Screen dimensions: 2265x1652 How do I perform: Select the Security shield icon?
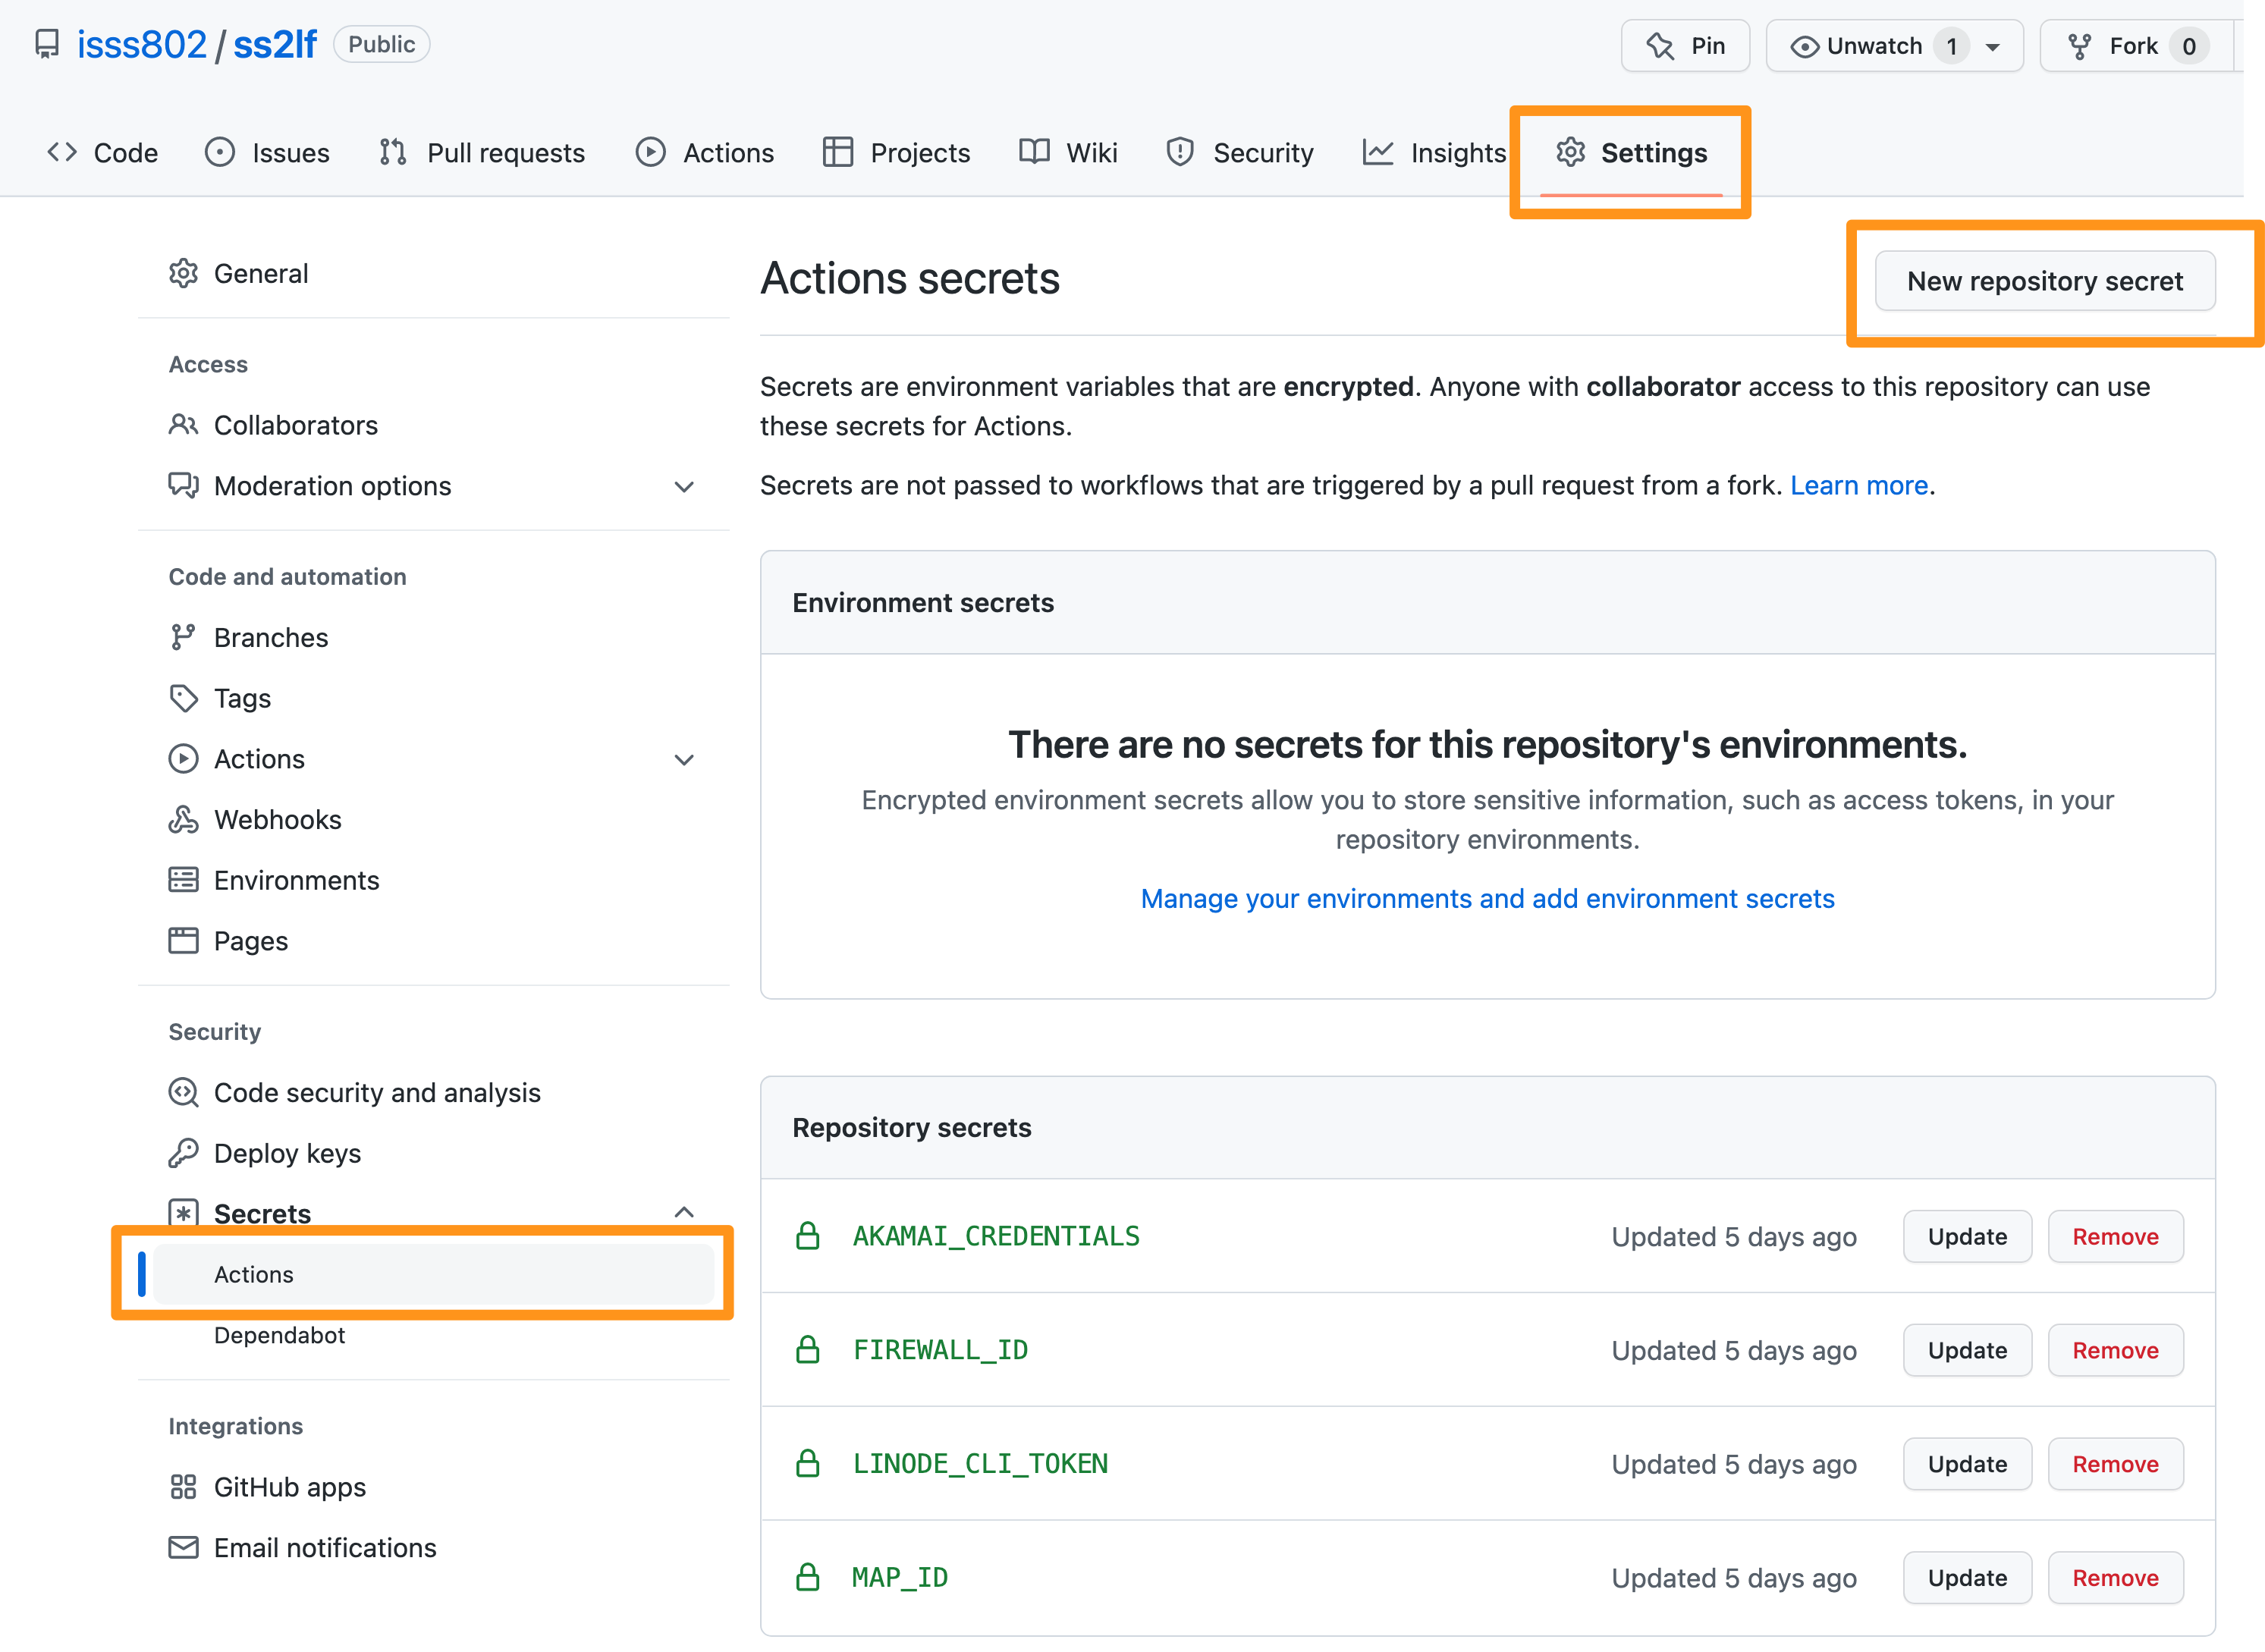1180,152
